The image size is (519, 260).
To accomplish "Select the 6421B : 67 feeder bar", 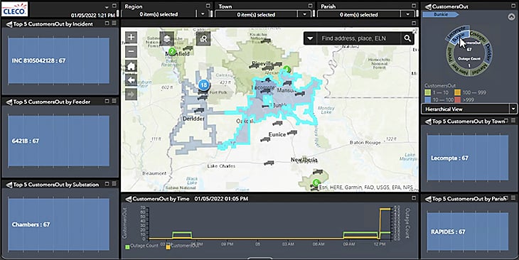I will click(x=59, y=141).
